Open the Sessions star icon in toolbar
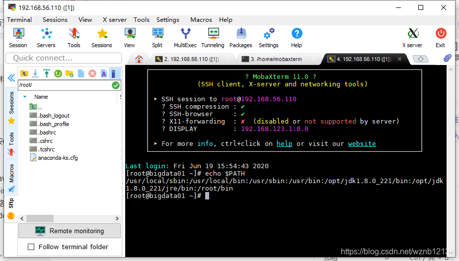The width and height of the screenshot is (459, 261). (x=101, y=37)
